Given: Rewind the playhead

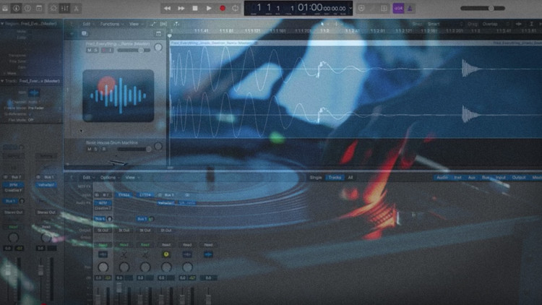Looking at the screenshot, I should (168, 8).
